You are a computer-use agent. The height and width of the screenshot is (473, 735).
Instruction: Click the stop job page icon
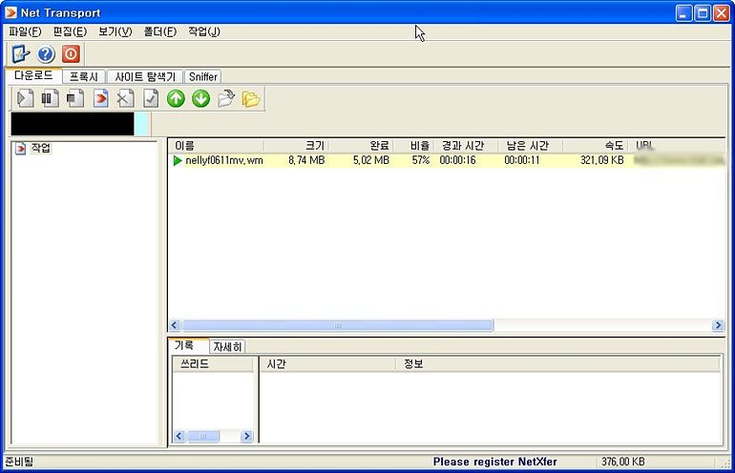click(75, 99)
